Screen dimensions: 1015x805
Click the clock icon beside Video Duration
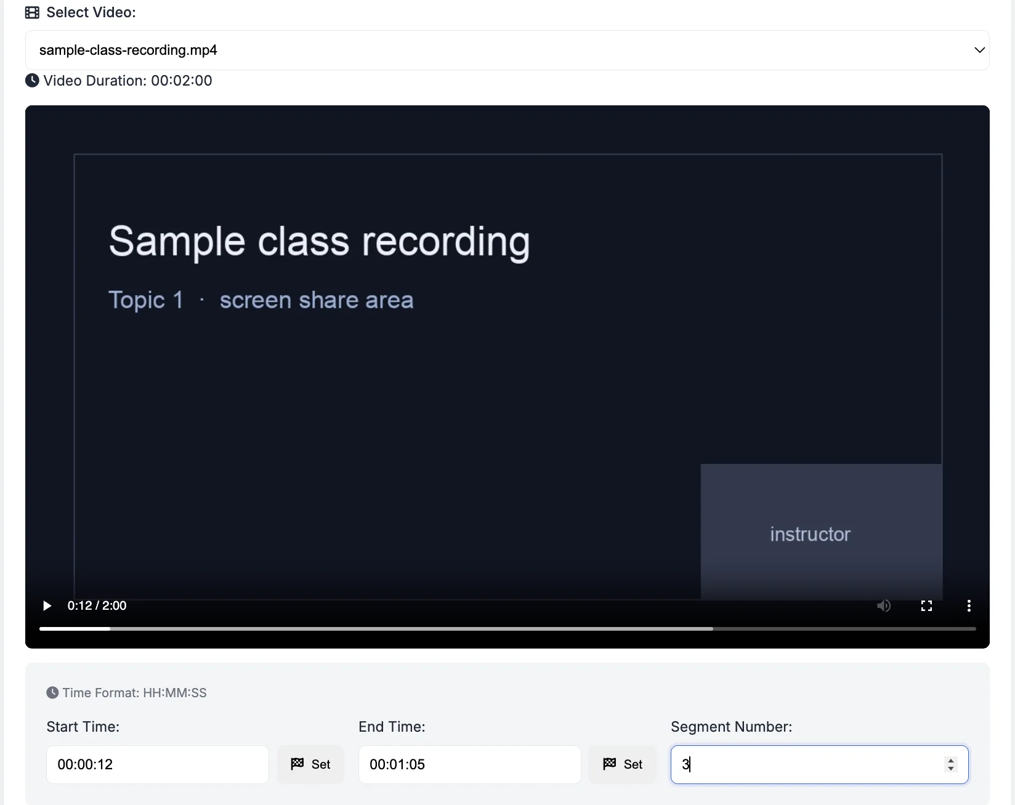32,81
